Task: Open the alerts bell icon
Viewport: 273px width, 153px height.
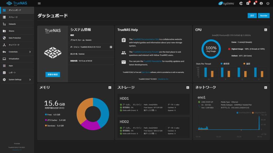Action: tap(255, 3)
